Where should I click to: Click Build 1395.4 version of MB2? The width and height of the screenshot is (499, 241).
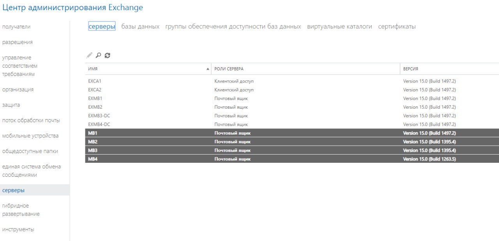click(x=430, y=142)
